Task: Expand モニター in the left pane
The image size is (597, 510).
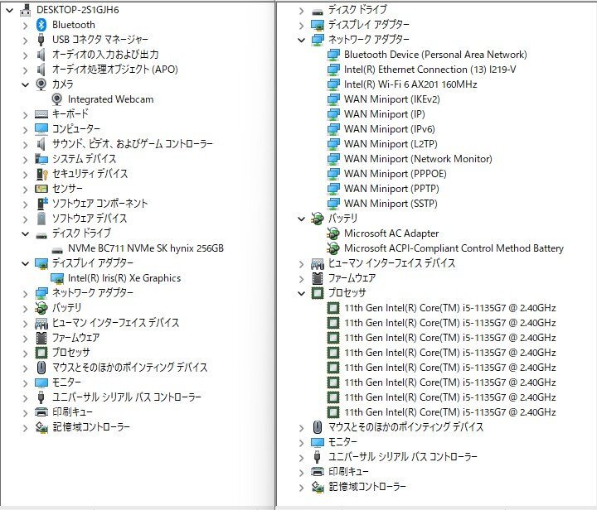Action: (26, 382)
